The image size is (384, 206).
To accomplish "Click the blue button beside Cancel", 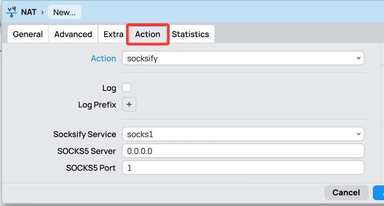I will tap(378, 193).
